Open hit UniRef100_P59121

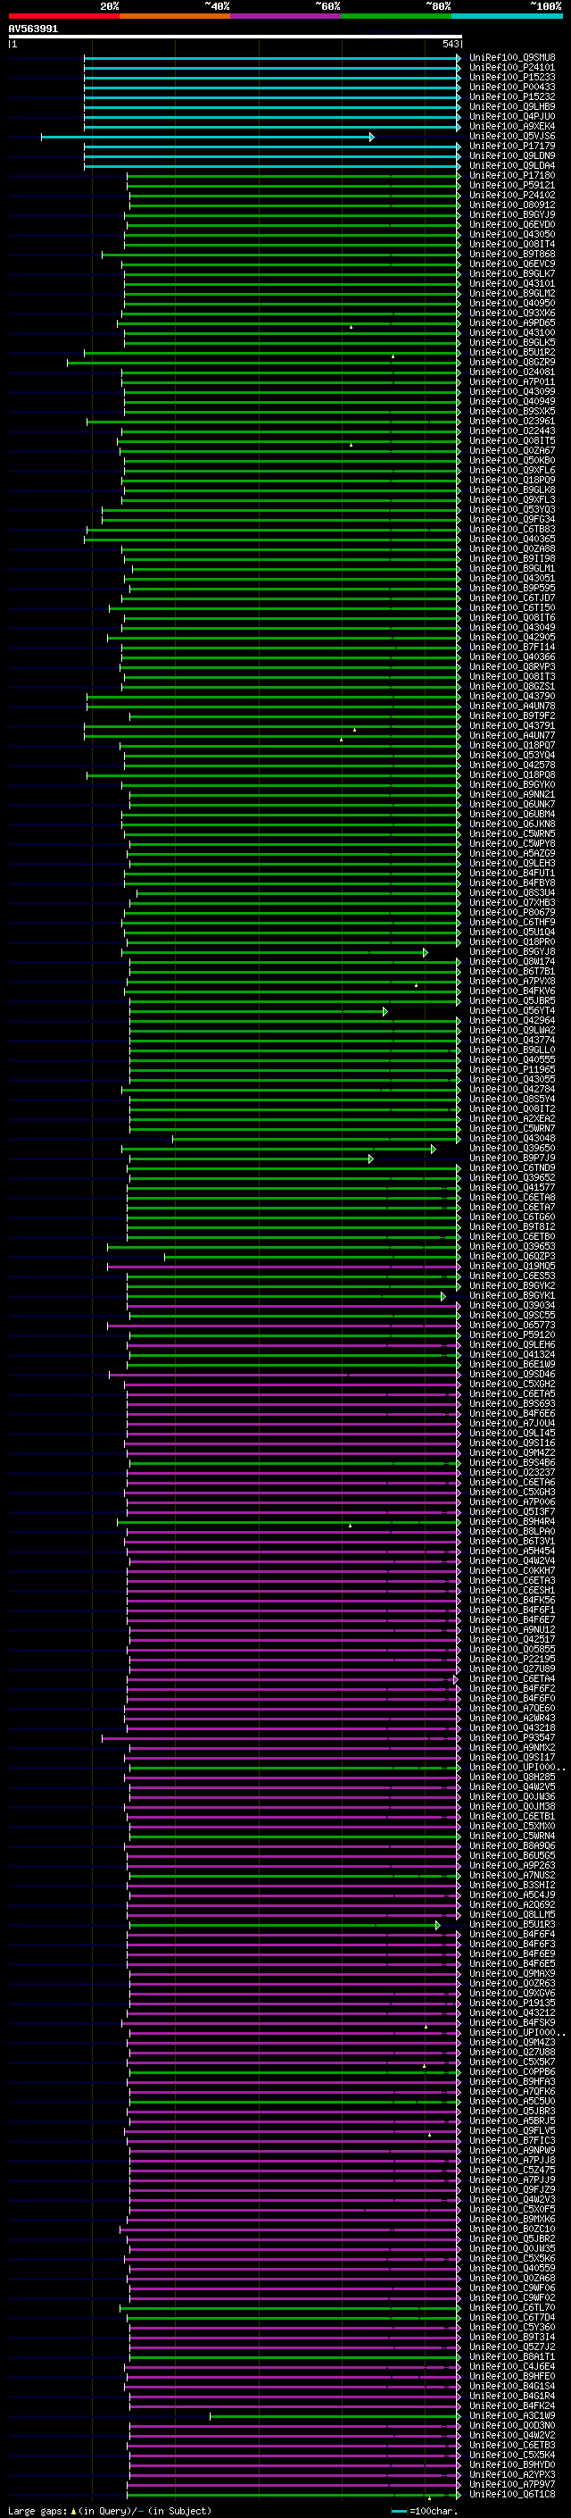(x=511, y=185)
